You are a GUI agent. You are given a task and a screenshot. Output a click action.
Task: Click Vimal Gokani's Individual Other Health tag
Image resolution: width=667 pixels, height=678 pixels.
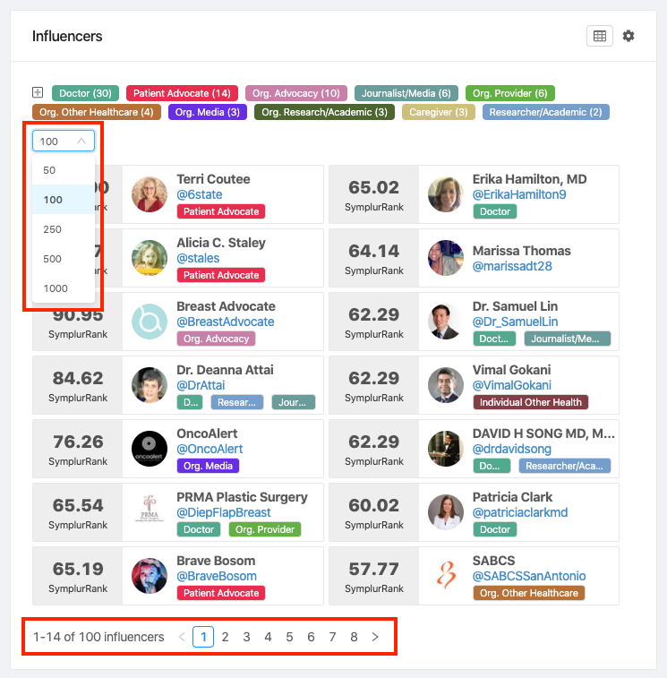530,402
